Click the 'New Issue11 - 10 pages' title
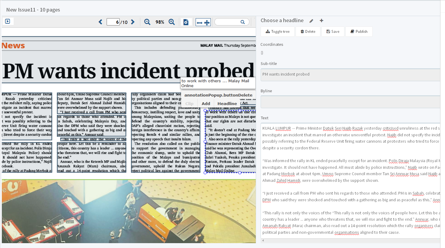The width and height of the screenshot is (445, 248). (33, 10)
